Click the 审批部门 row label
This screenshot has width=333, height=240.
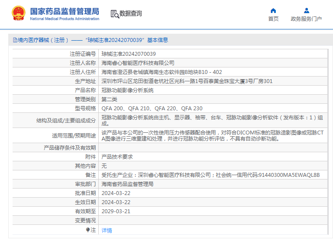tap(85, 184)
